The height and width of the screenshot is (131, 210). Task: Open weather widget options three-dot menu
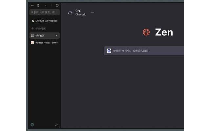click(x=93, y=12)
